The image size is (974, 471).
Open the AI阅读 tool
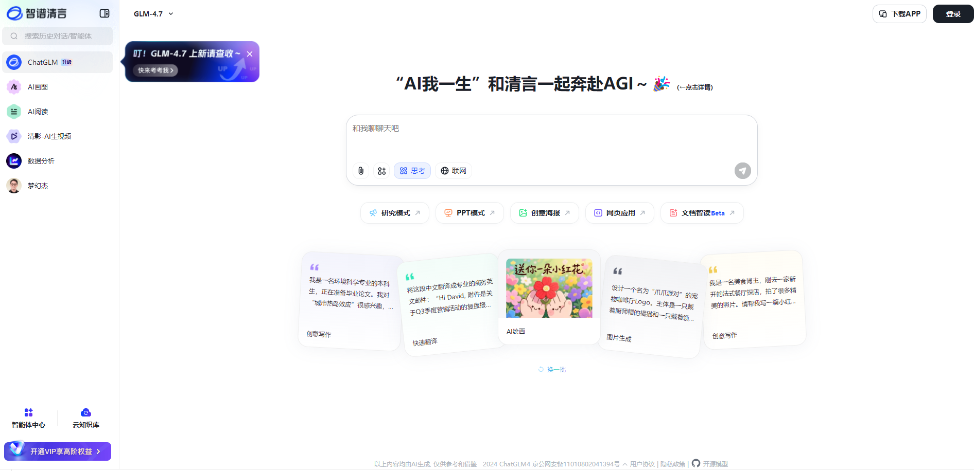coord(38,111)
